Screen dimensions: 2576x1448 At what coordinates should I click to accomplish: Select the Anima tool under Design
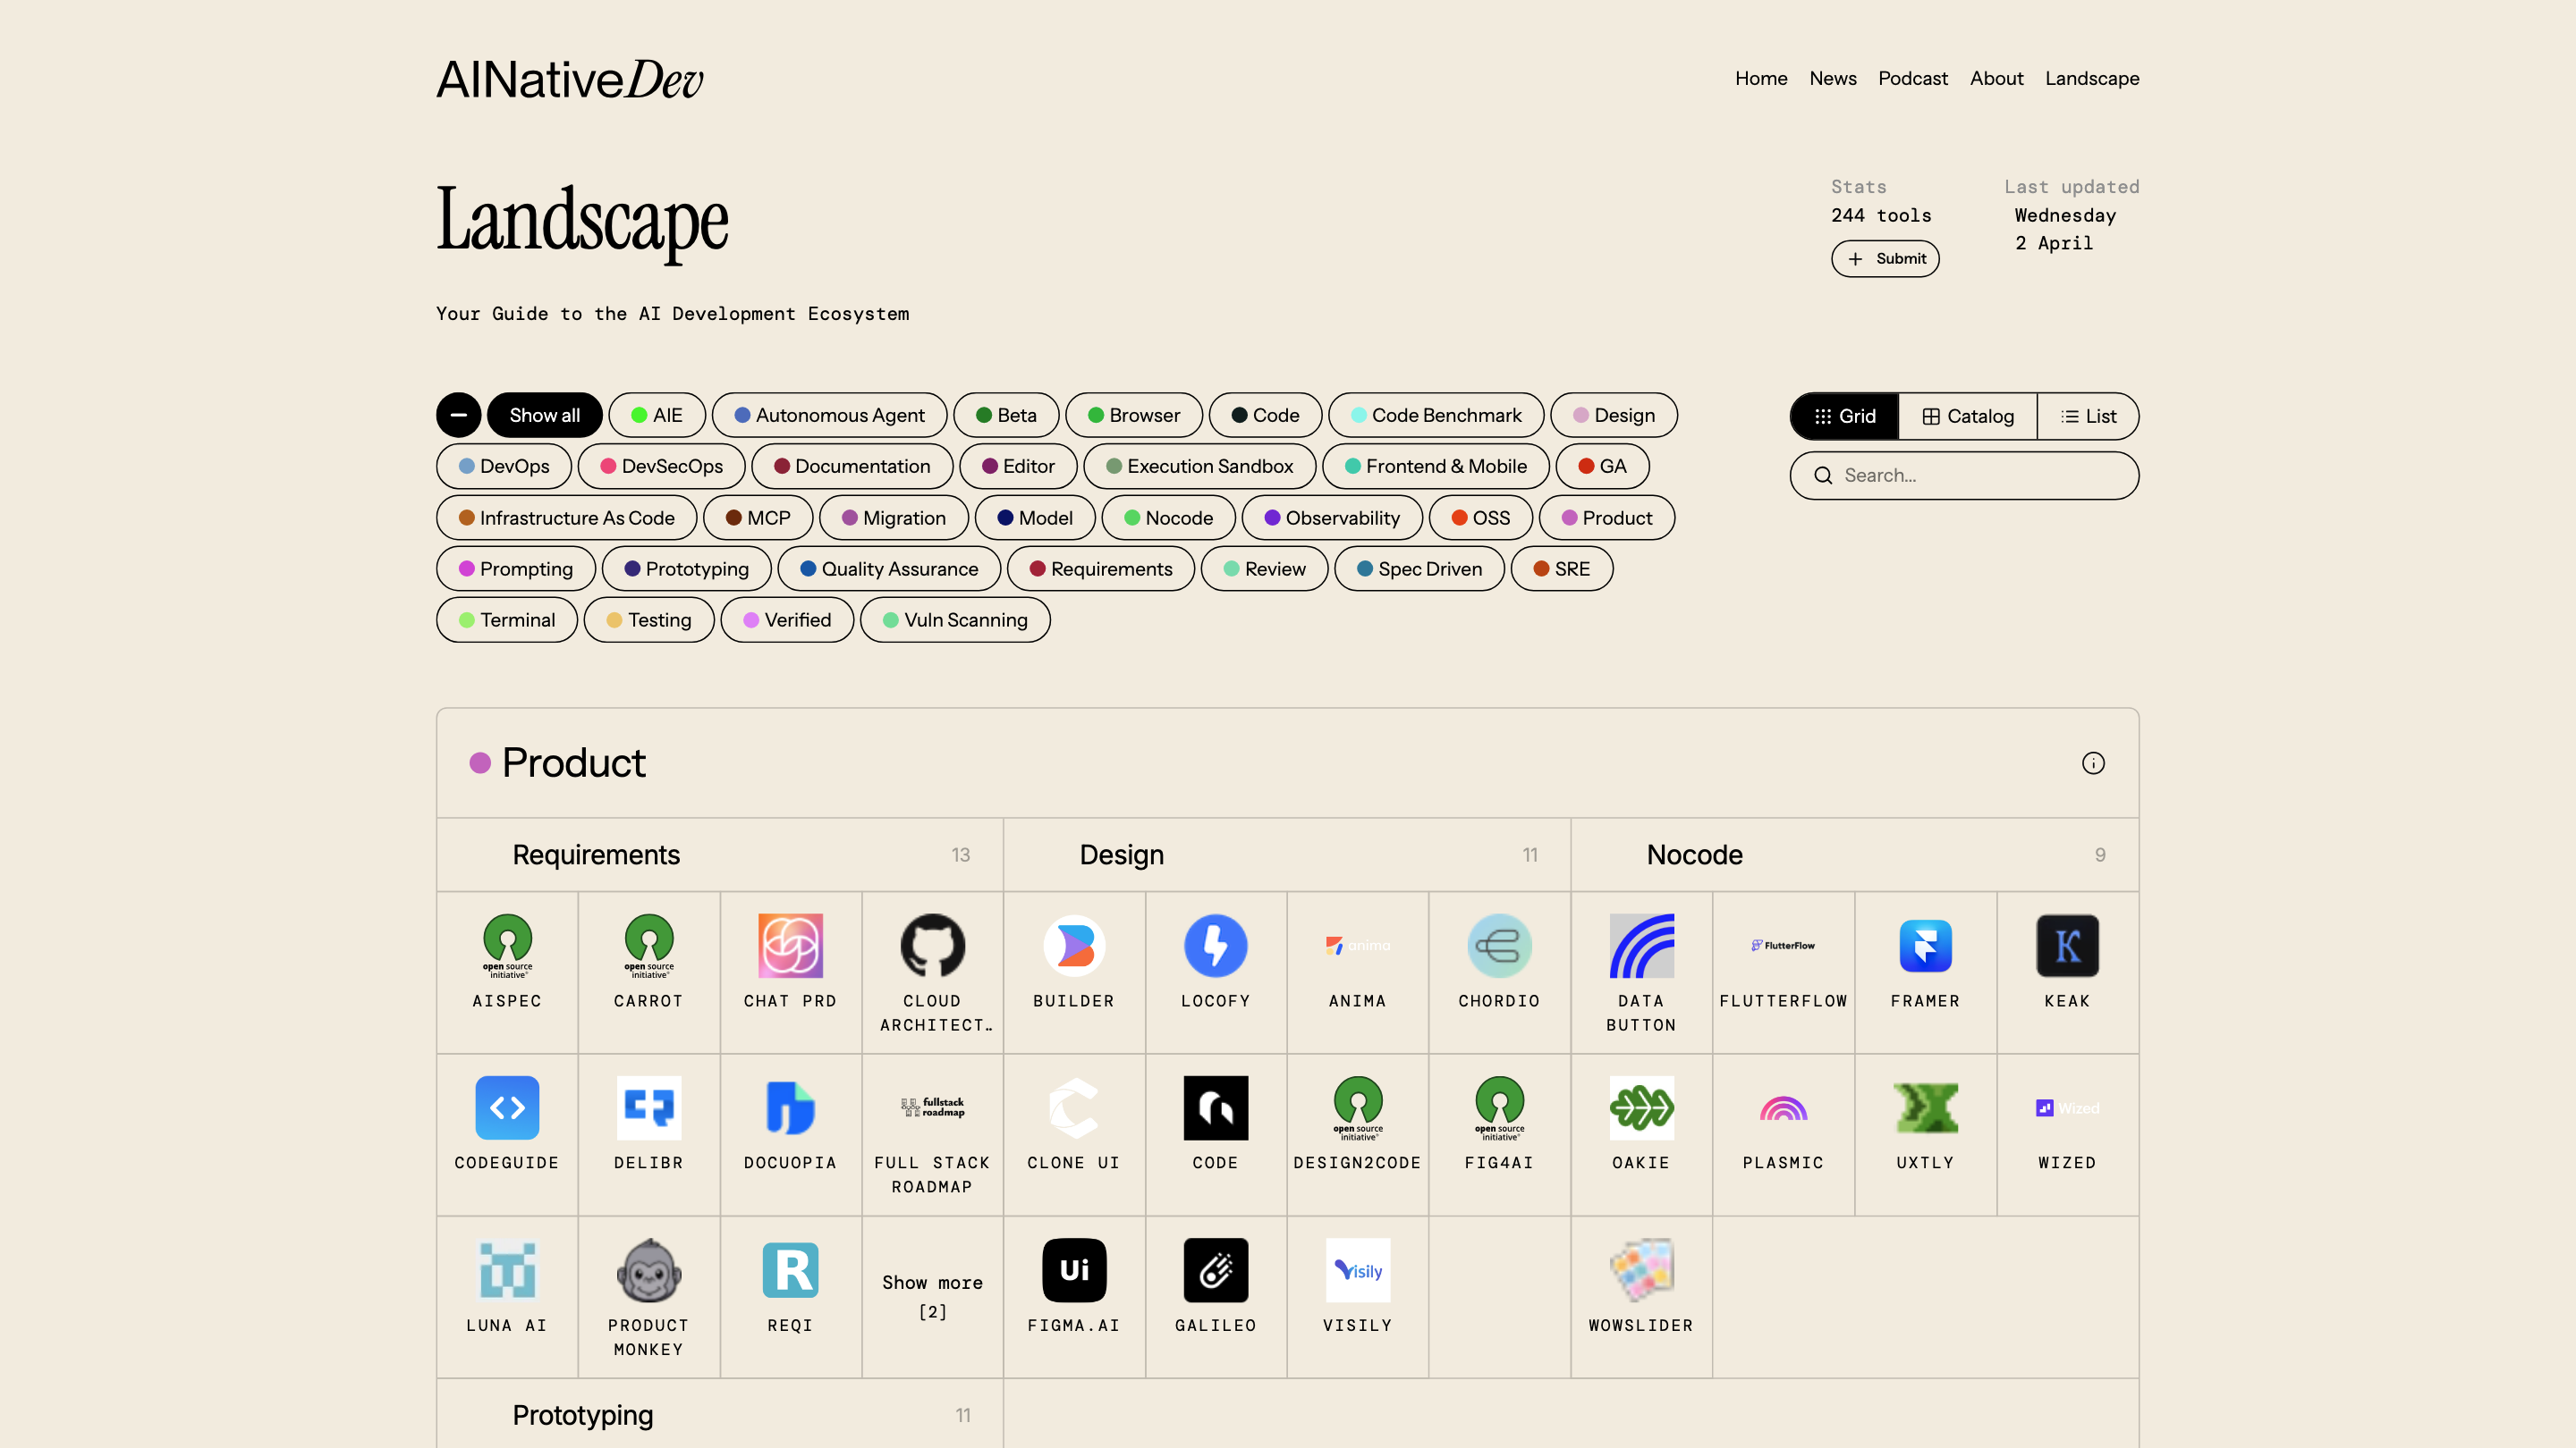point(1357,945)
